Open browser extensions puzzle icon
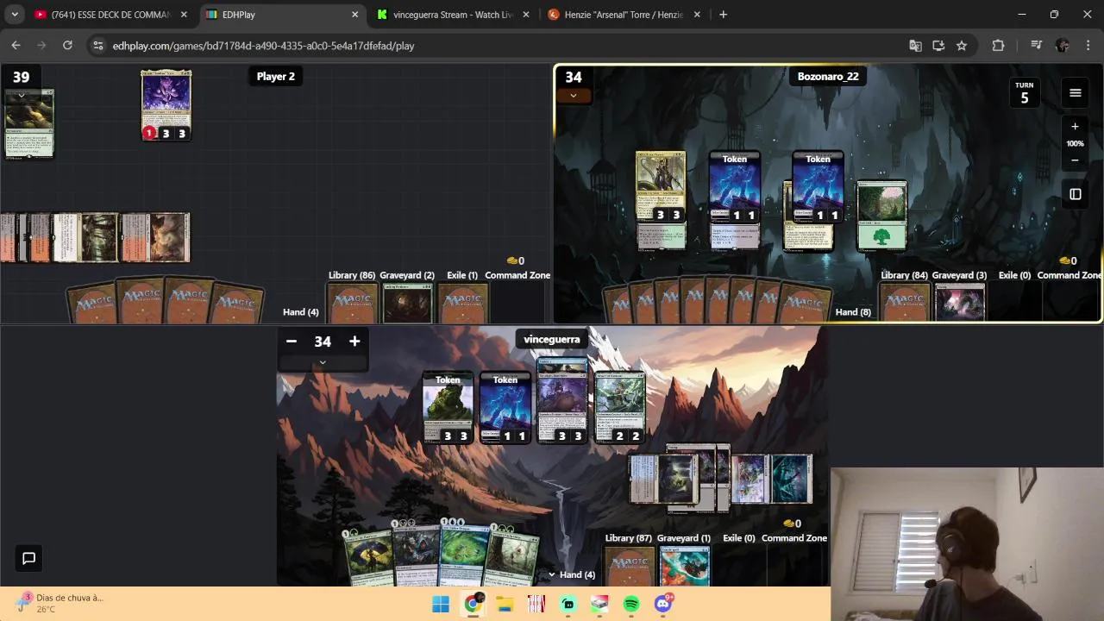This screenshot has width=1104, height=621. [x=999, y=46]
